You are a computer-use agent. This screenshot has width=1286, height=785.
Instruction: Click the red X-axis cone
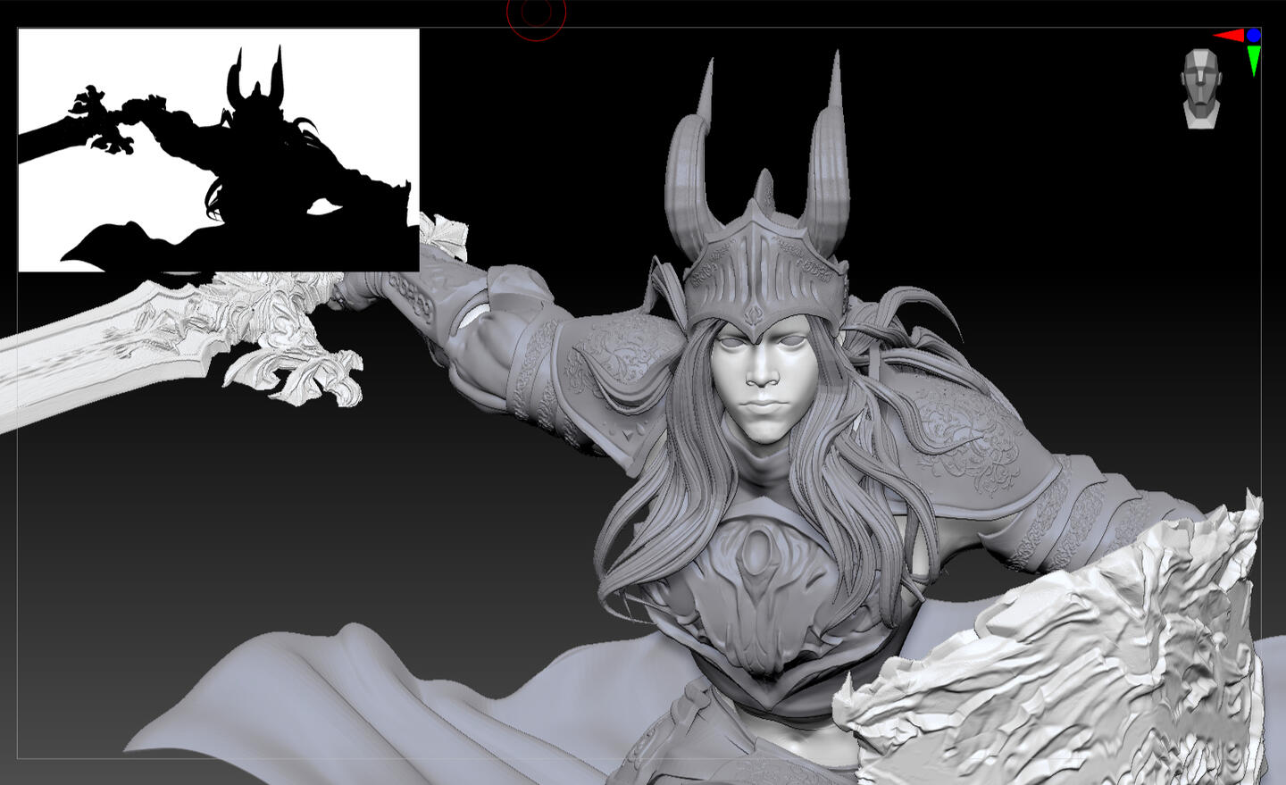(x=1230, y=36)
